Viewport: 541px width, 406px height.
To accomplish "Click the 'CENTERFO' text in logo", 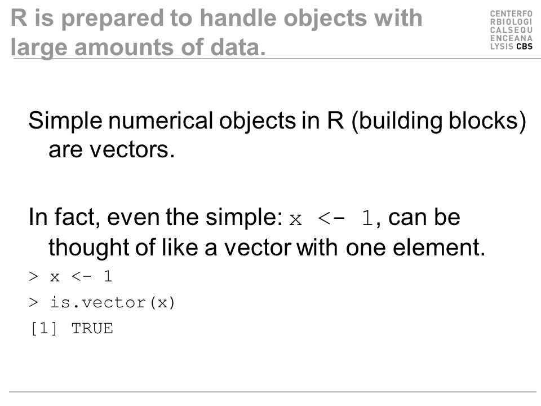I will [x=511, y=14].
